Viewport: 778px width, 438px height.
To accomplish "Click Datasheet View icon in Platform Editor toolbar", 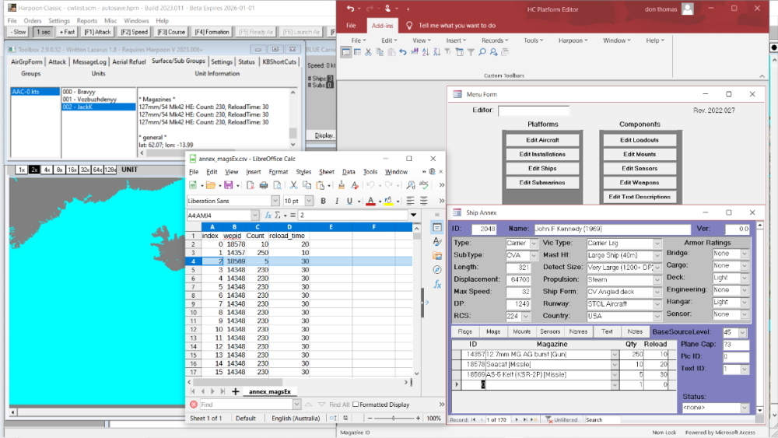I will coord(357,52).
